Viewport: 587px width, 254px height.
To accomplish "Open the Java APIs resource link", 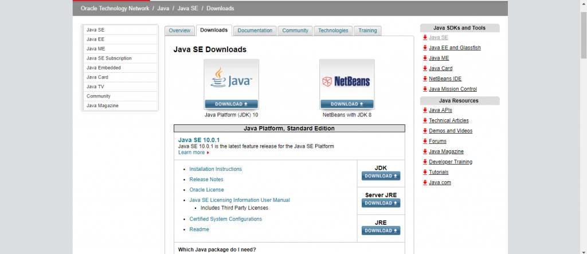I will [x=440, y=110].
